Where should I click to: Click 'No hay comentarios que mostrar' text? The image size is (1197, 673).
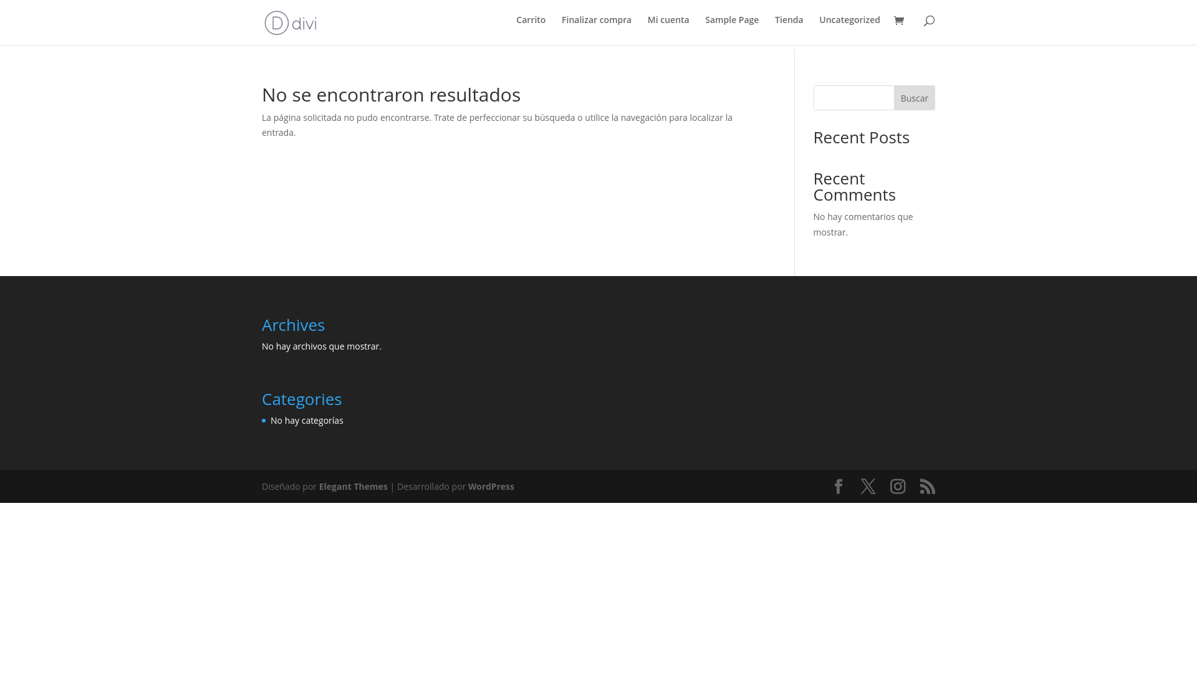(x=863, y=224)
